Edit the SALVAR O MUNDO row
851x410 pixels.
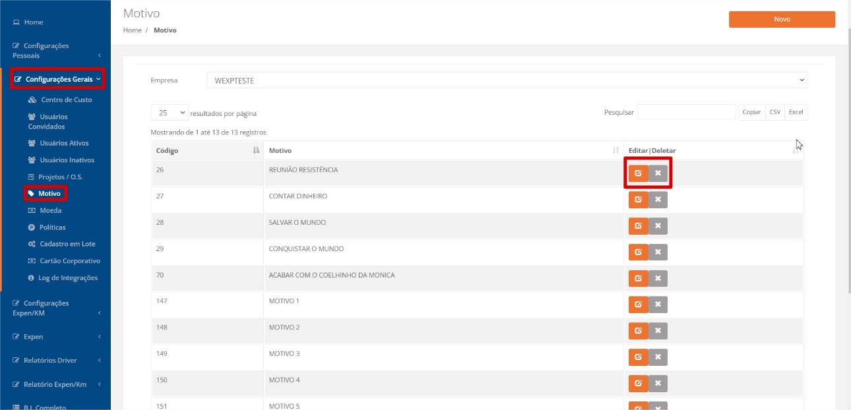tap(638, 226)
